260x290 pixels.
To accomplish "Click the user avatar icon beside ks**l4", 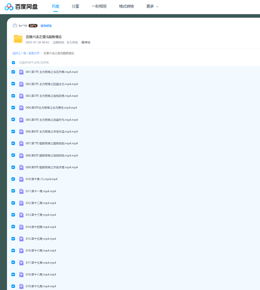I will pyautogui.click(x=15, y=26).
